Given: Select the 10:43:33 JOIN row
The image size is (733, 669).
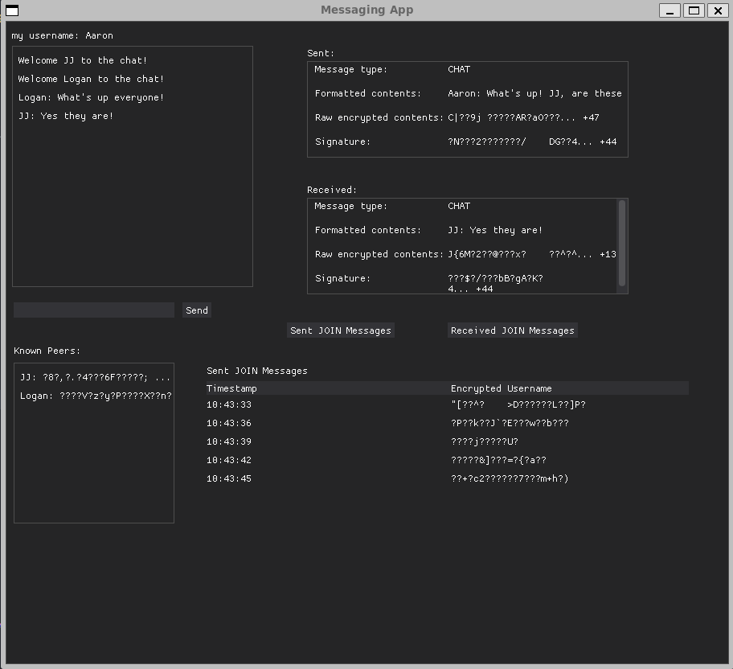Looking at the screenshot, I should point(448,404).
